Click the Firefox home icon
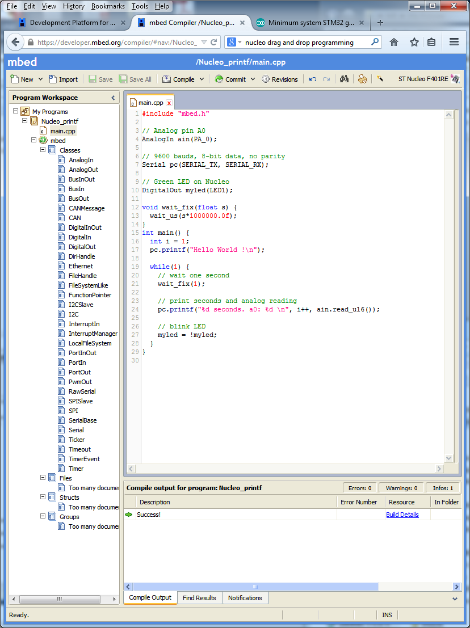The image size is (470, 628). (394, 43)
